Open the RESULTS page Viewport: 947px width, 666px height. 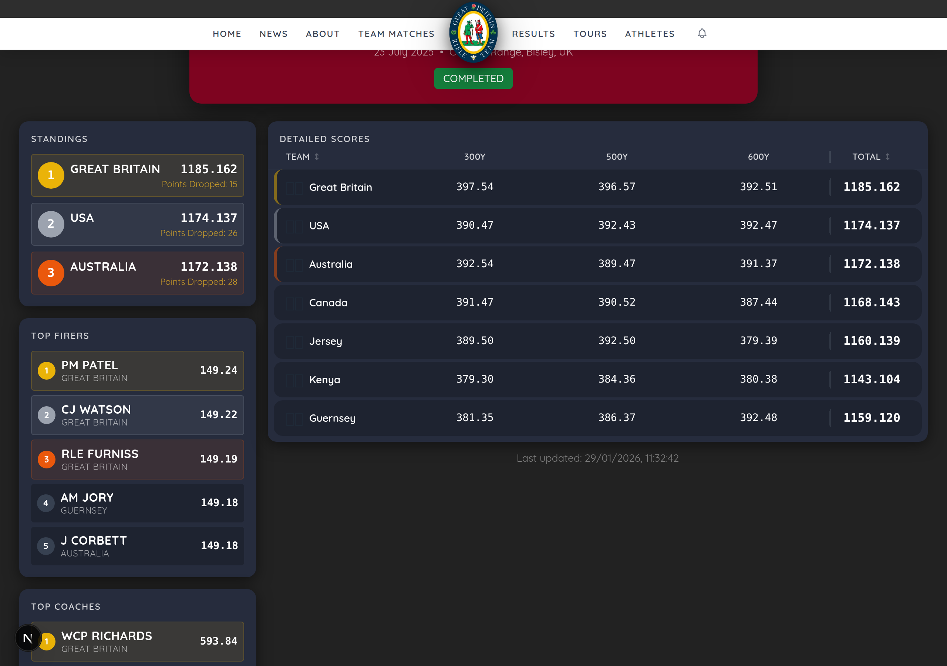pos(534,34)
